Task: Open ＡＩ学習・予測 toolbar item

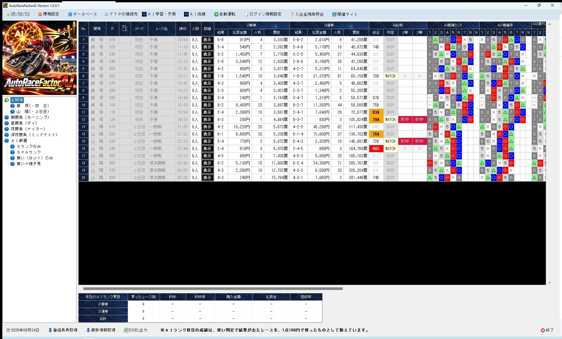Action: tap(158, 14)
